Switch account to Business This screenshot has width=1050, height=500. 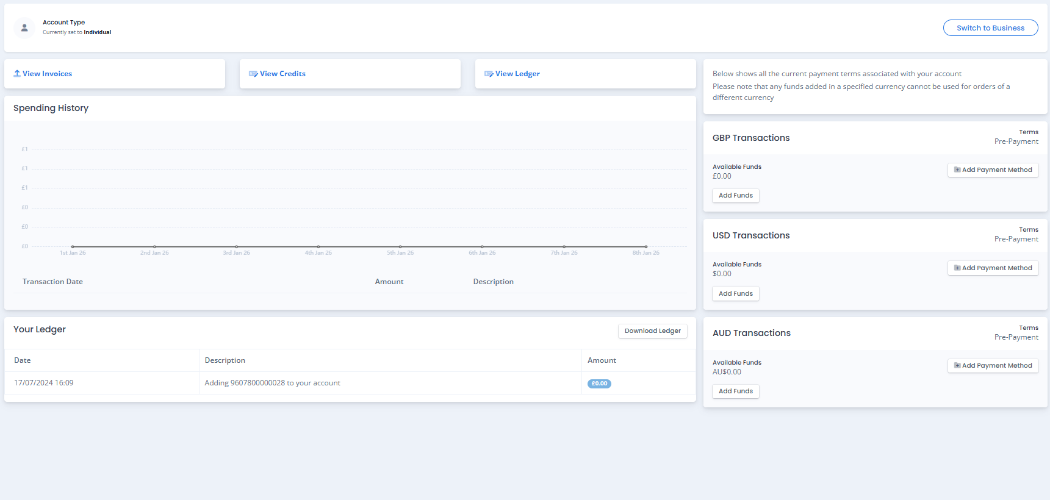pos(990,28)
